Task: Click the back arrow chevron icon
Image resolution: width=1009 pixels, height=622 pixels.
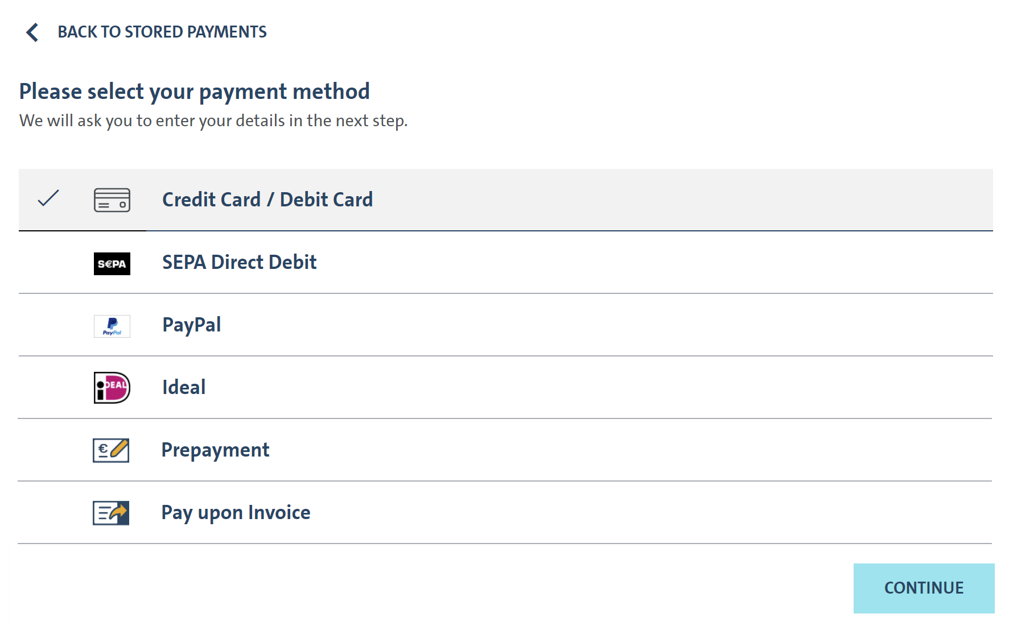Action: [32, 32]
